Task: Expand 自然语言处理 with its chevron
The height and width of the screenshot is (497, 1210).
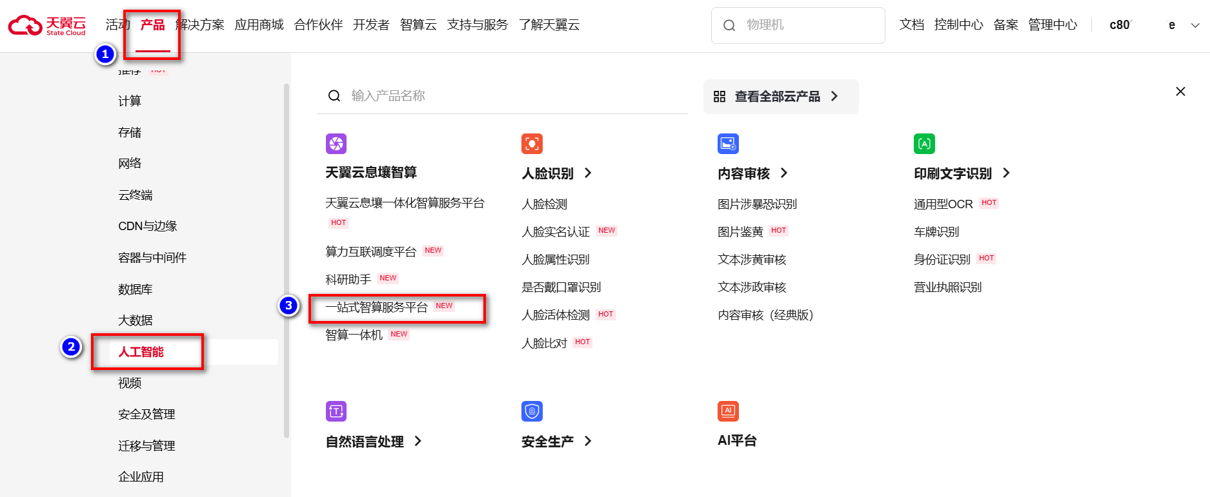Action: click(418, 441)
